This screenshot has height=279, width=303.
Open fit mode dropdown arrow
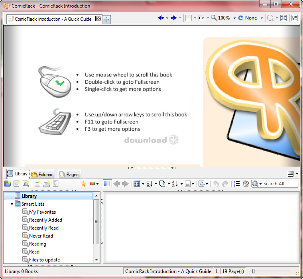tap(208, 18)
